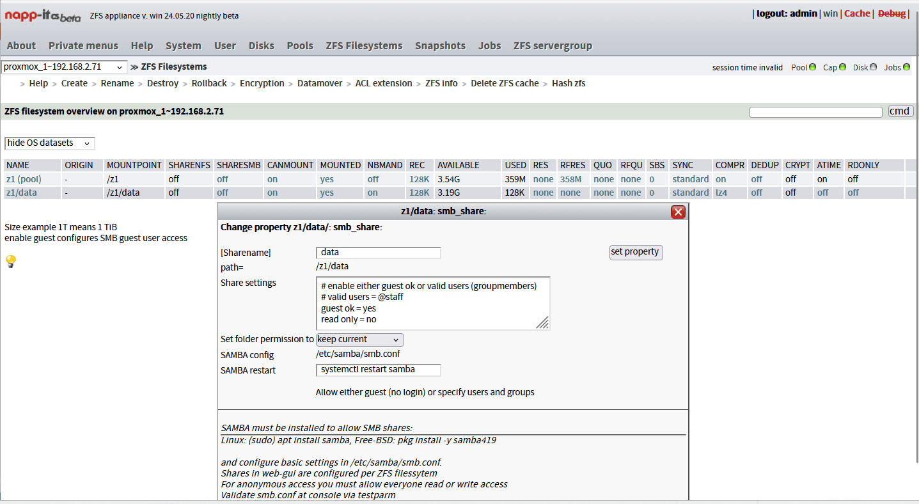The image size is (919, 504).
Task: Select the Datamover submenu item
Action: point(320,83)
